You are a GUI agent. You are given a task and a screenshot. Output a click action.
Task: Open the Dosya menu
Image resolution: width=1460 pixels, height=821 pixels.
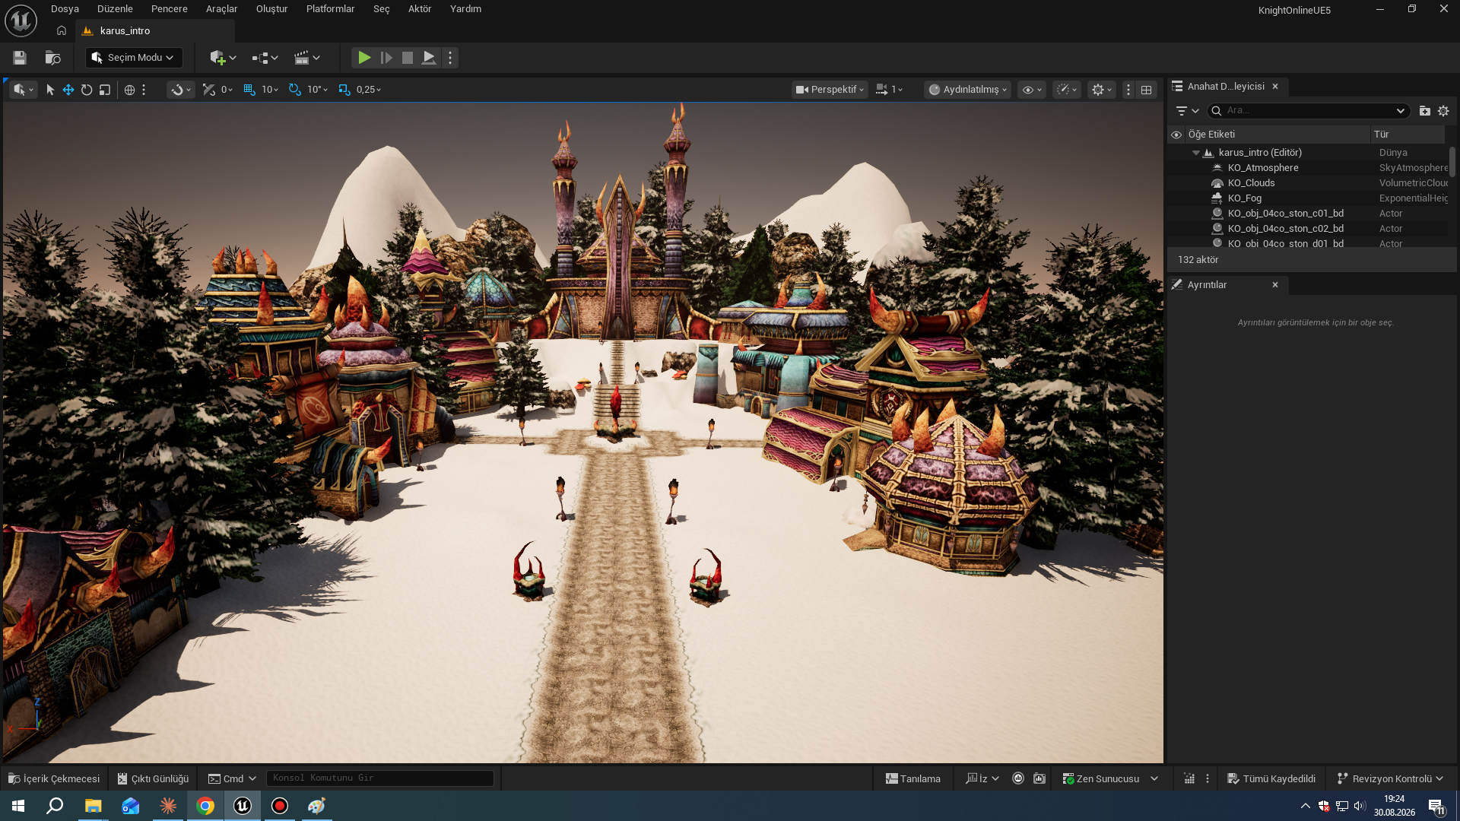pyautogui.click(x=65, y=9)
